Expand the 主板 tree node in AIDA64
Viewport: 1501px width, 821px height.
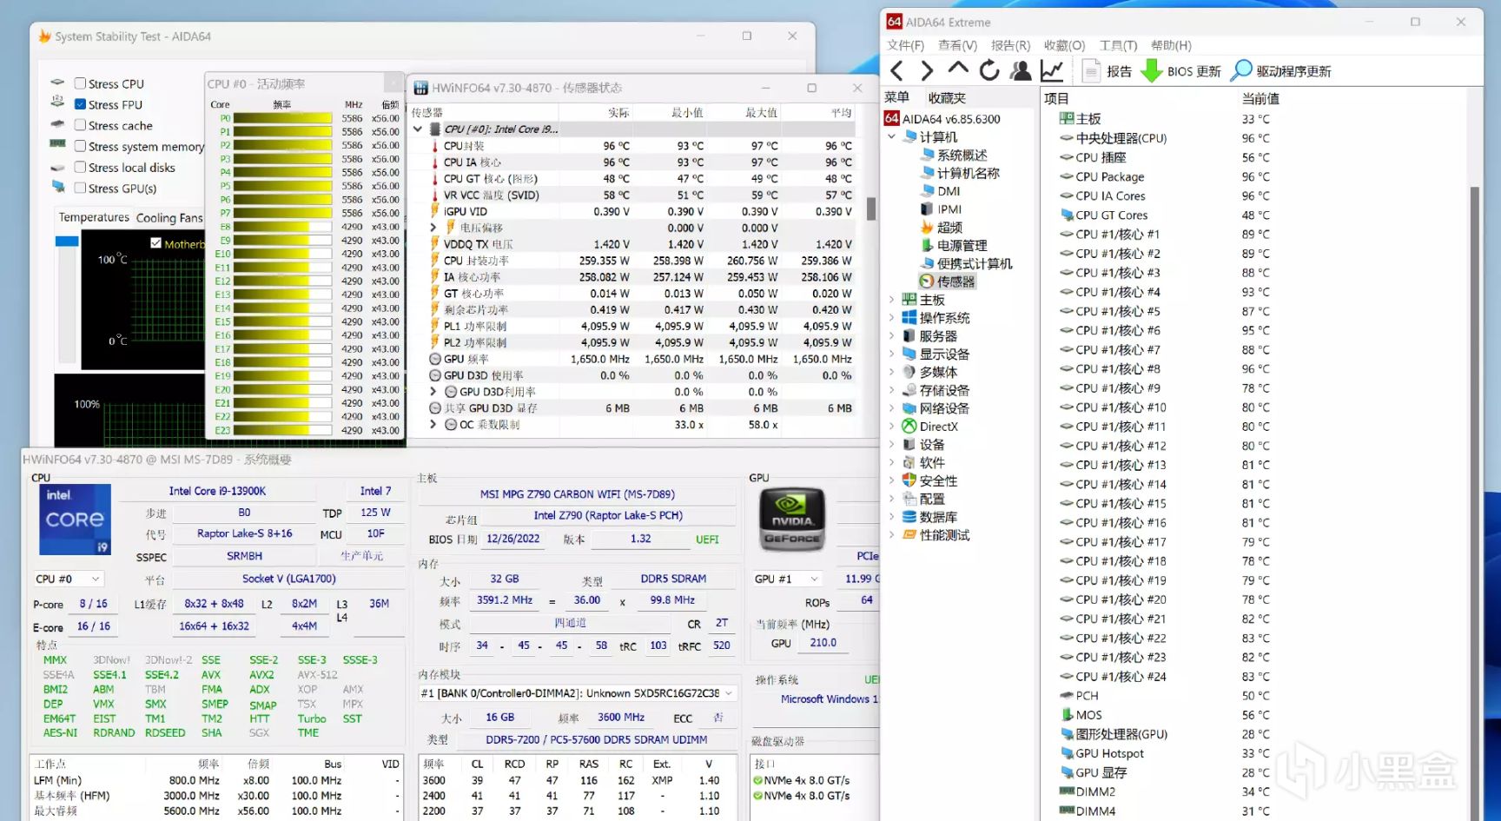point(891,300)
